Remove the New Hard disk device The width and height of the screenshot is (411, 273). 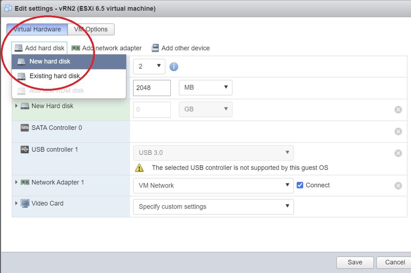(398, 109)
